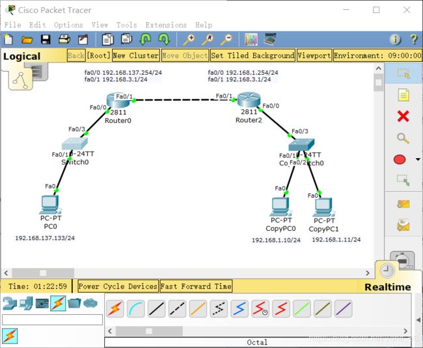Viewport: 423px width, 348px height.
Task: Pick the orange fiber cable
Action: [198, 308]
